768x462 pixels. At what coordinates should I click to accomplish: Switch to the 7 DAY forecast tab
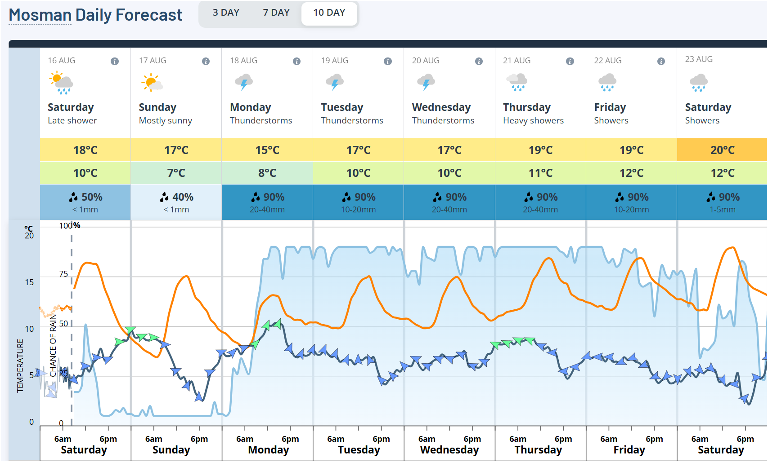pos(276,13)
